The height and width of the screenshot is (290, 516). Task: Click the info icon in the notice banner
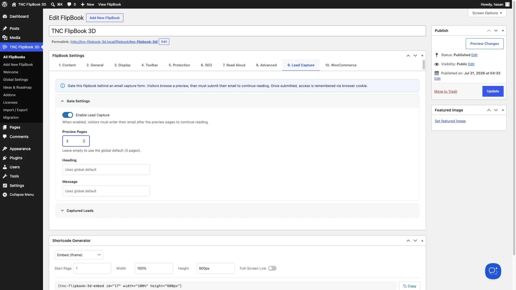[x=63, y=86]
